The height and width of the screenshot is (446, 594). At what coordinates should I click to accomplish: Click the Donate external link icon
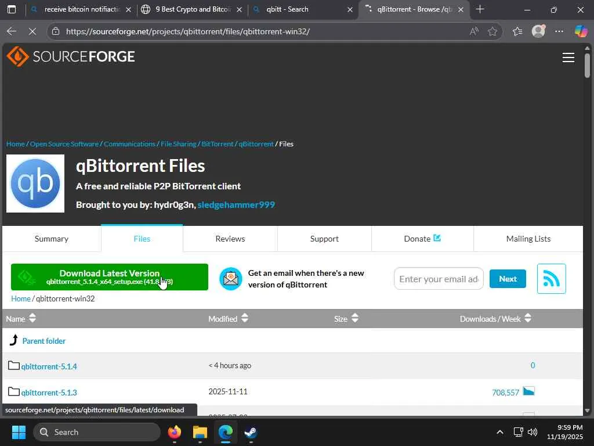click(437, 238)
